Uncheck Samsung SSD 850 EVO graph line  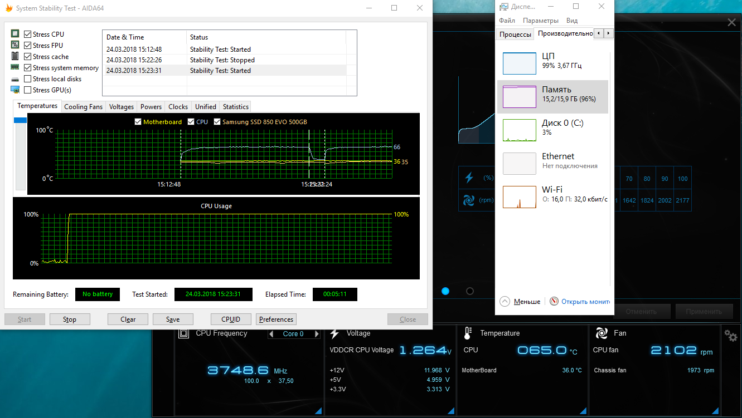[x=217, y=122]
